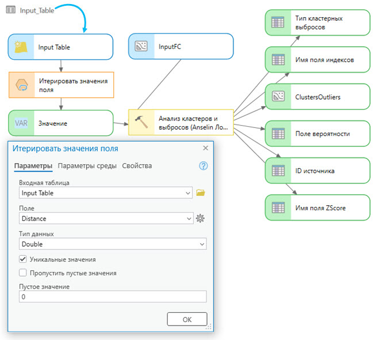Click the InputFC feature class icon

[x=141, y=47]
